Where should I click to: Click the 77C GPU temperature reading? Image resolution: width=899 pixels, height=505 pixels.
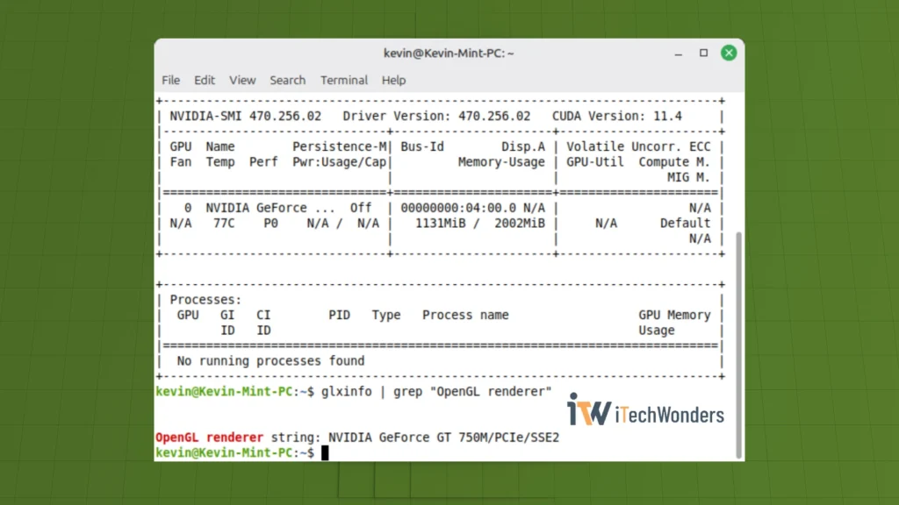click(x=219, y=223)
